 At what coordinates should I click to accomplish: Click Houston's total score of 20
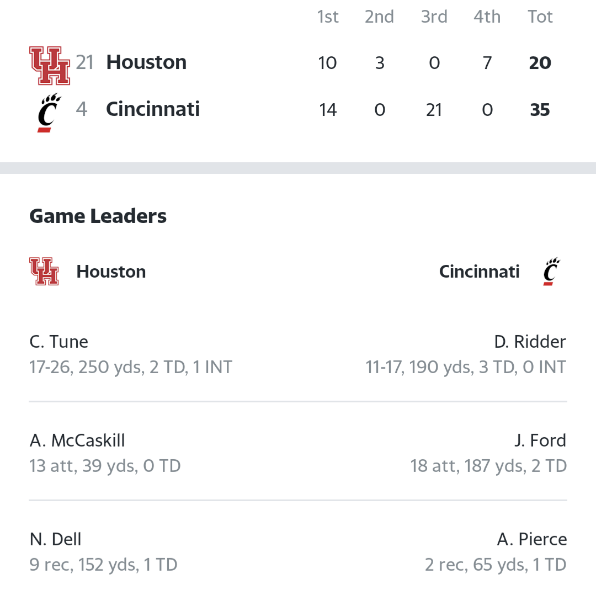click(x=540, y=63)
